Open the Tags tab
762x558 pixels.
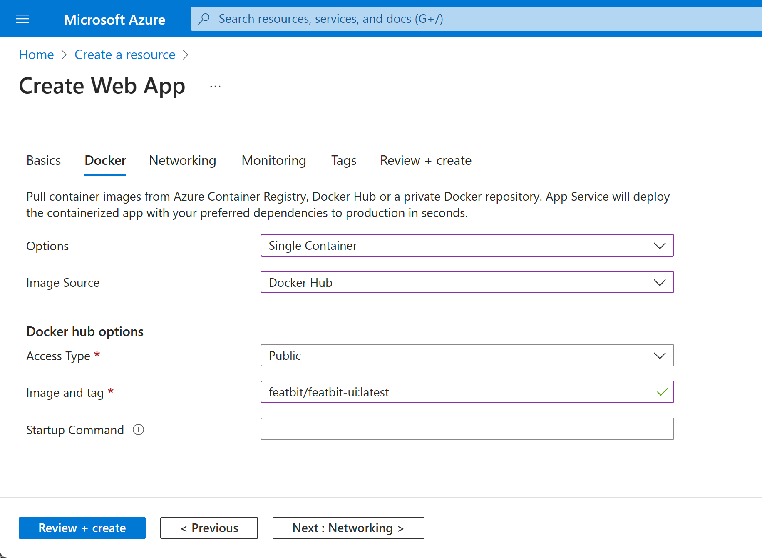click(344, 161)
